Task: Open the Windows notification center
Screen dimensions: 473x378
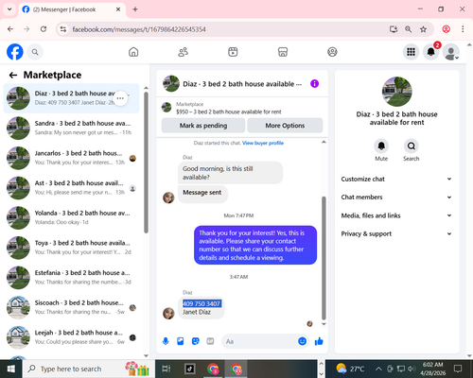Action: click(458, 369)
